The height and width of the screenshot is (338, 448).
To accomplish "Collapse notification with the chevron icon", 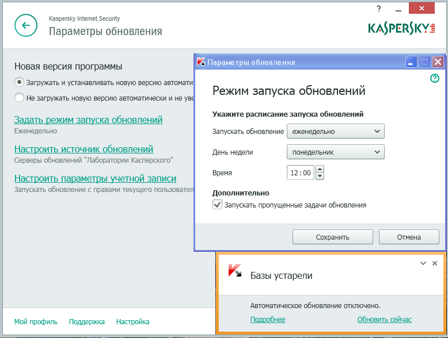I will coord(423,263).
